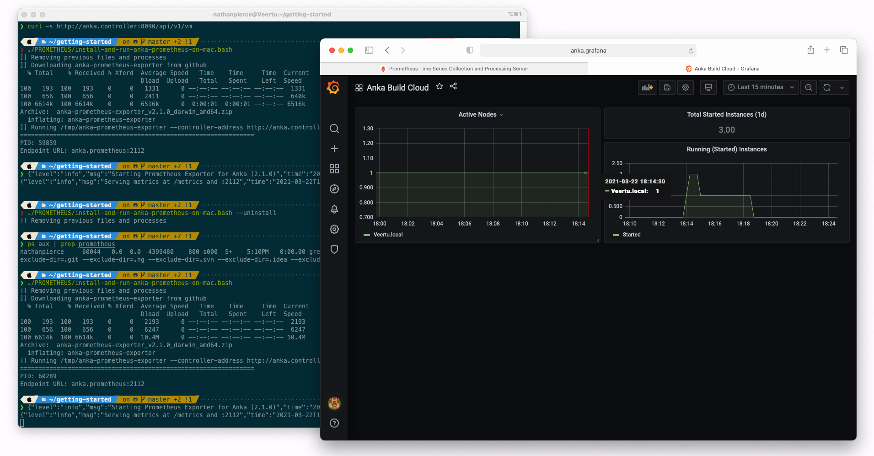This screenshot has height=456, width=874.
Task: Zoom out time range magnifier icon
Action: click(809, 87)
